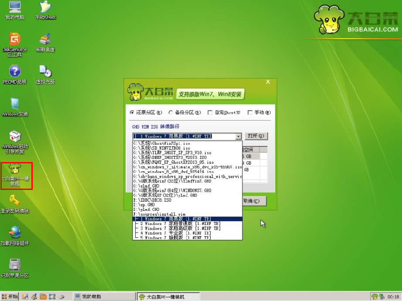Click the 打开 browse button

[256, 135]
